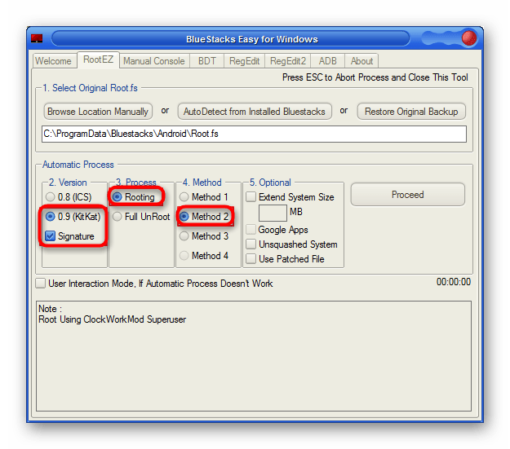510x449 pixels.
Task: Enable Use Patched File checkbox
Action: tap(286, 259)
